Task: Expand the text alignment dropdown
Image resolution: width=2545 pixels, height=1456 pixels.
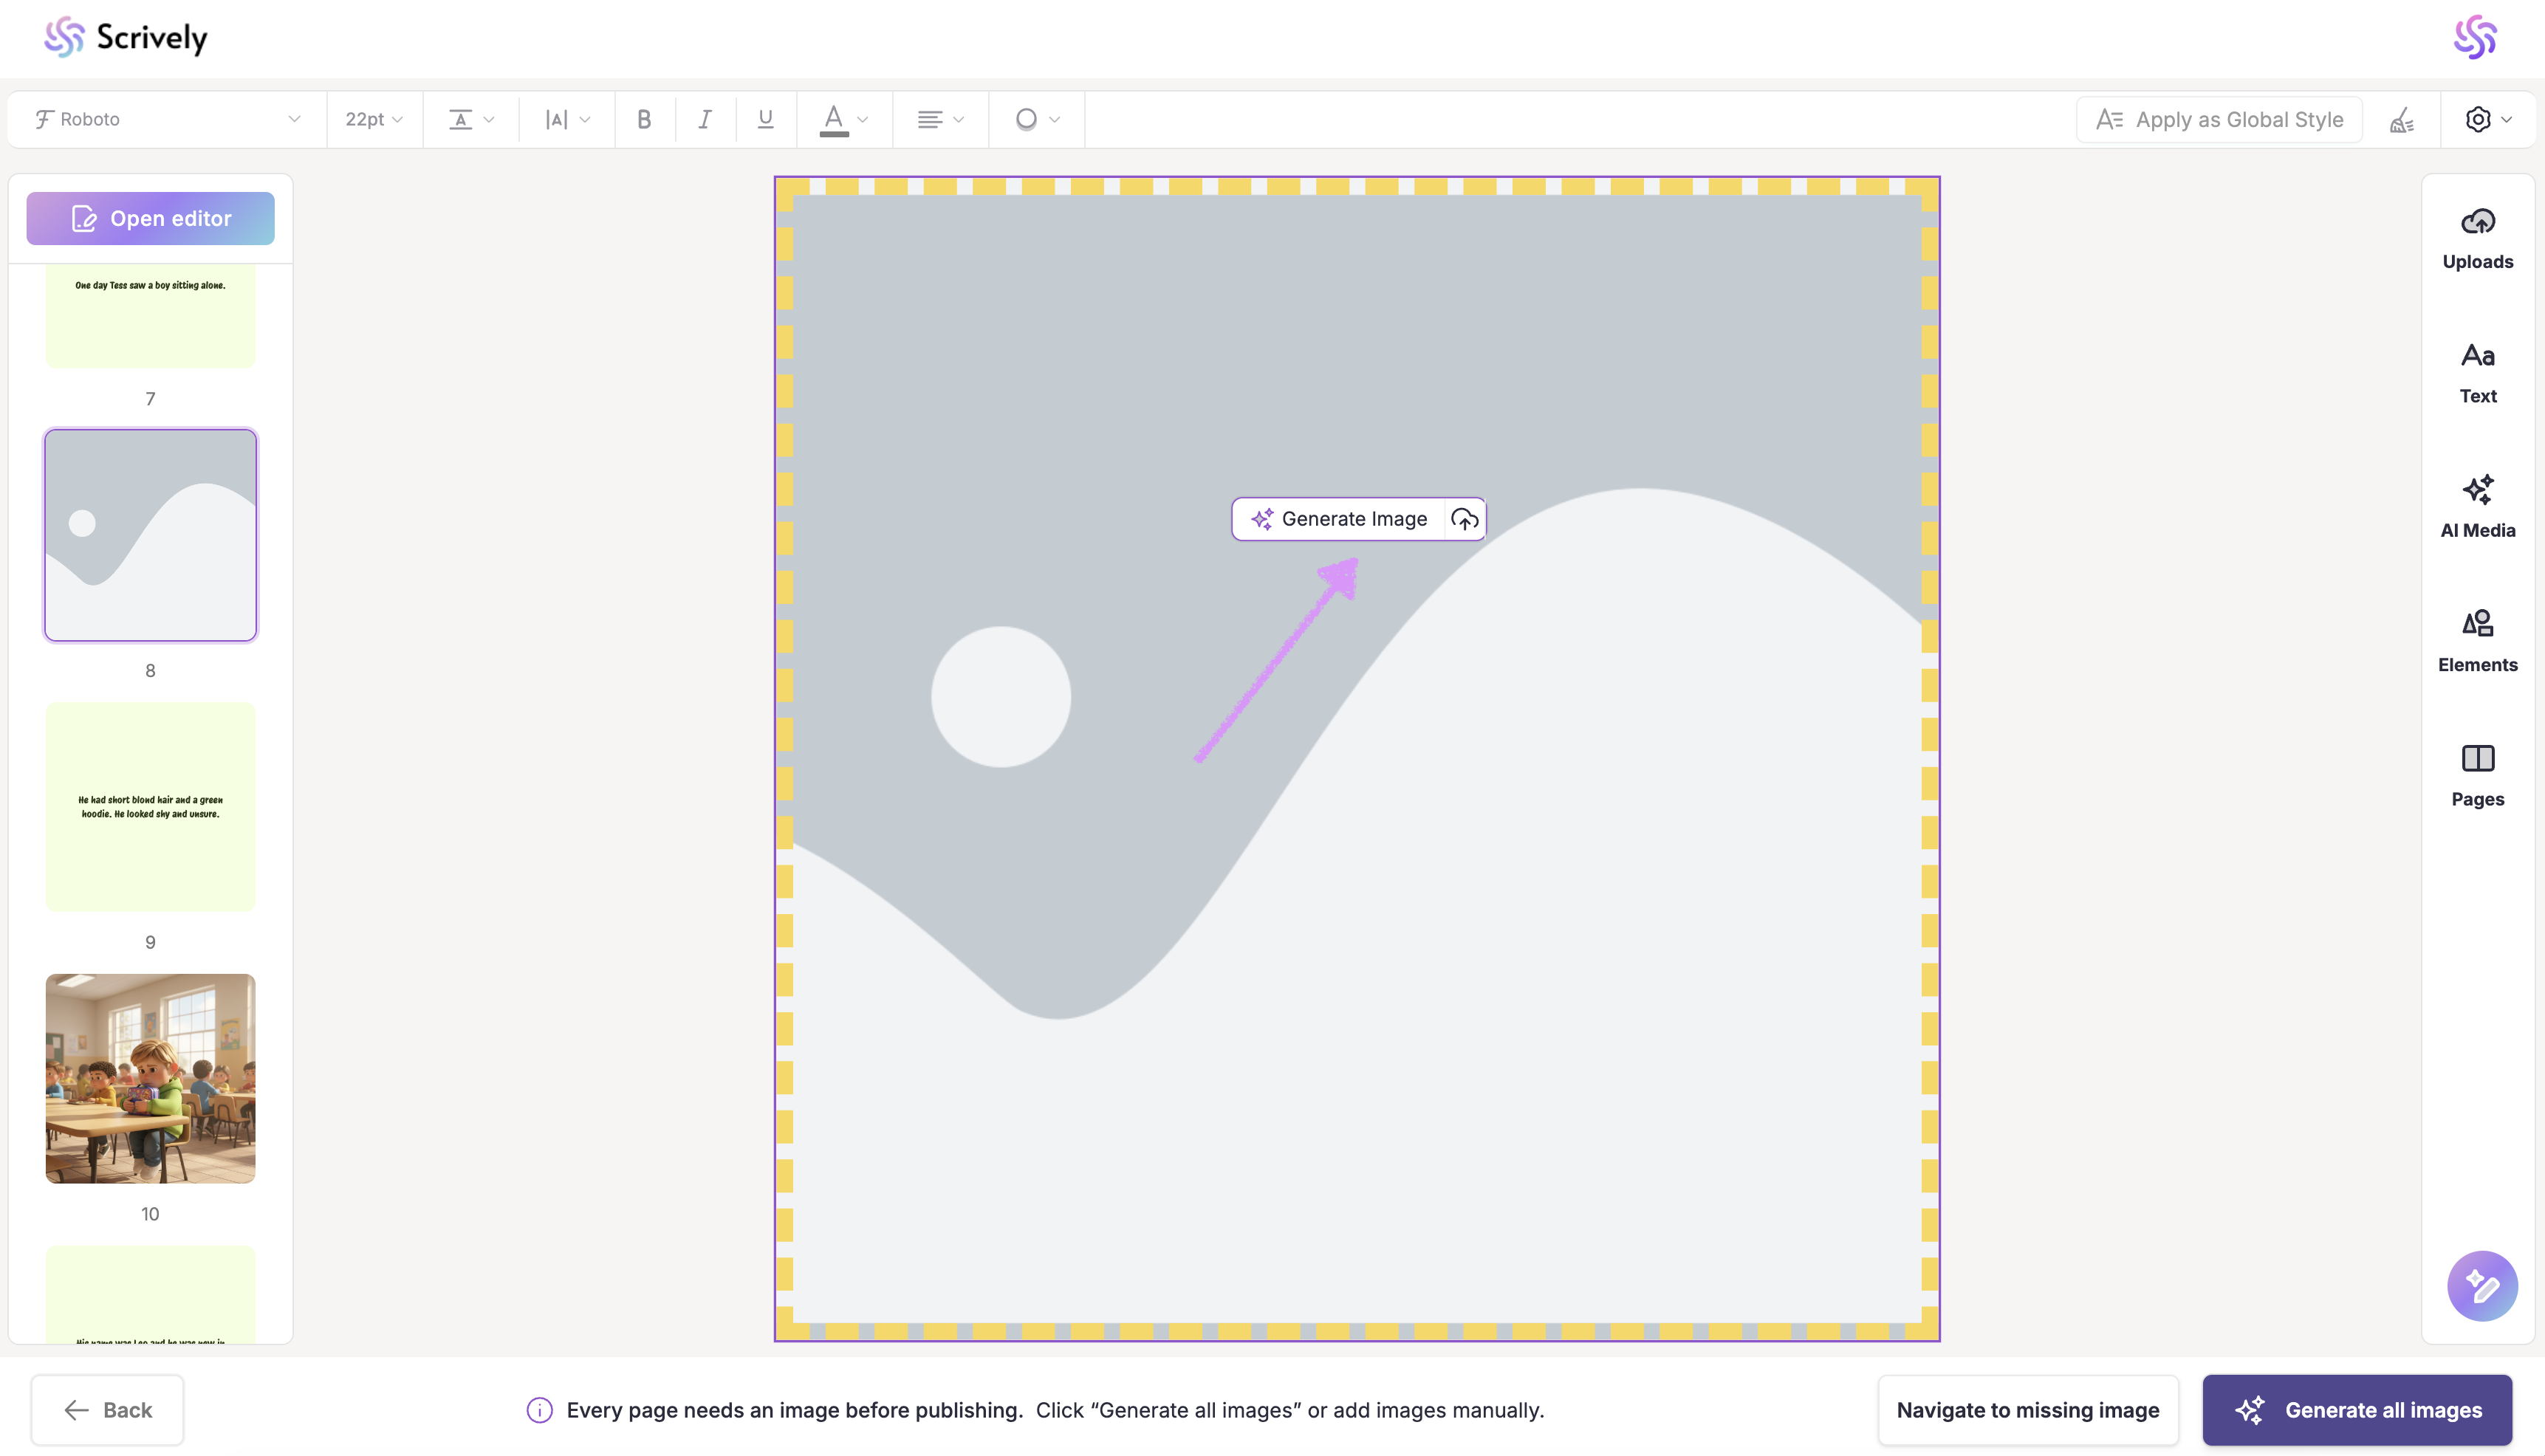Action: 939,120
